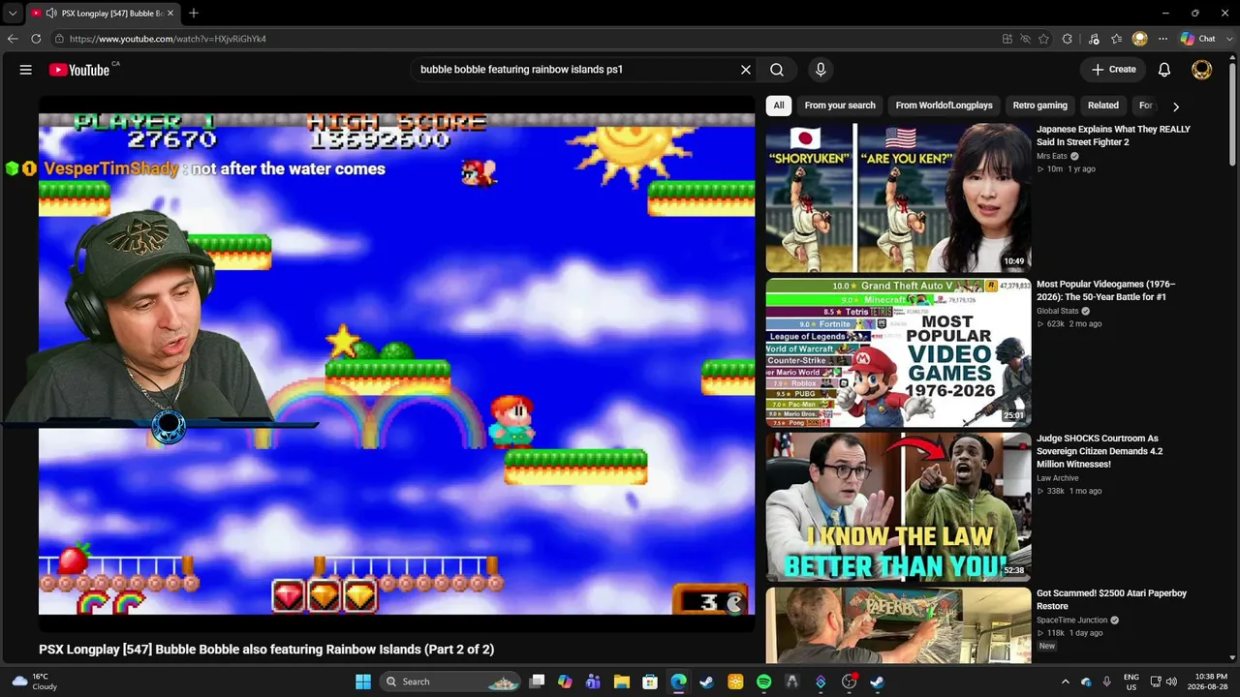Viewport: 1240px width, 697px height.
Task: Open the Create menu
Action: (x=1113, y=70)
